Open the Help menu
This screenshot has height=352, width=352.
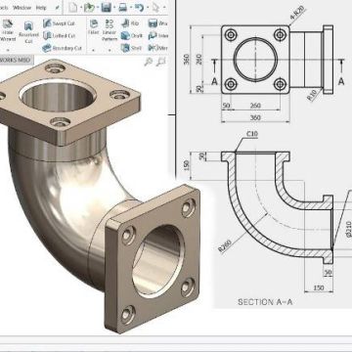[x=41, y=7]
